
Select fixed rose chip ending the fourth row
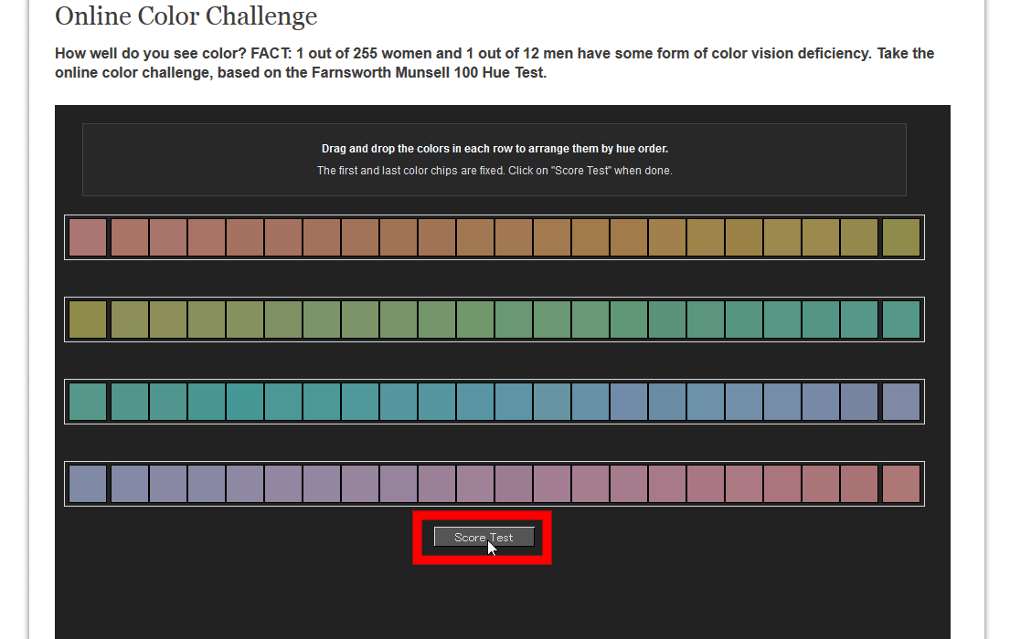tap(901, 484)
